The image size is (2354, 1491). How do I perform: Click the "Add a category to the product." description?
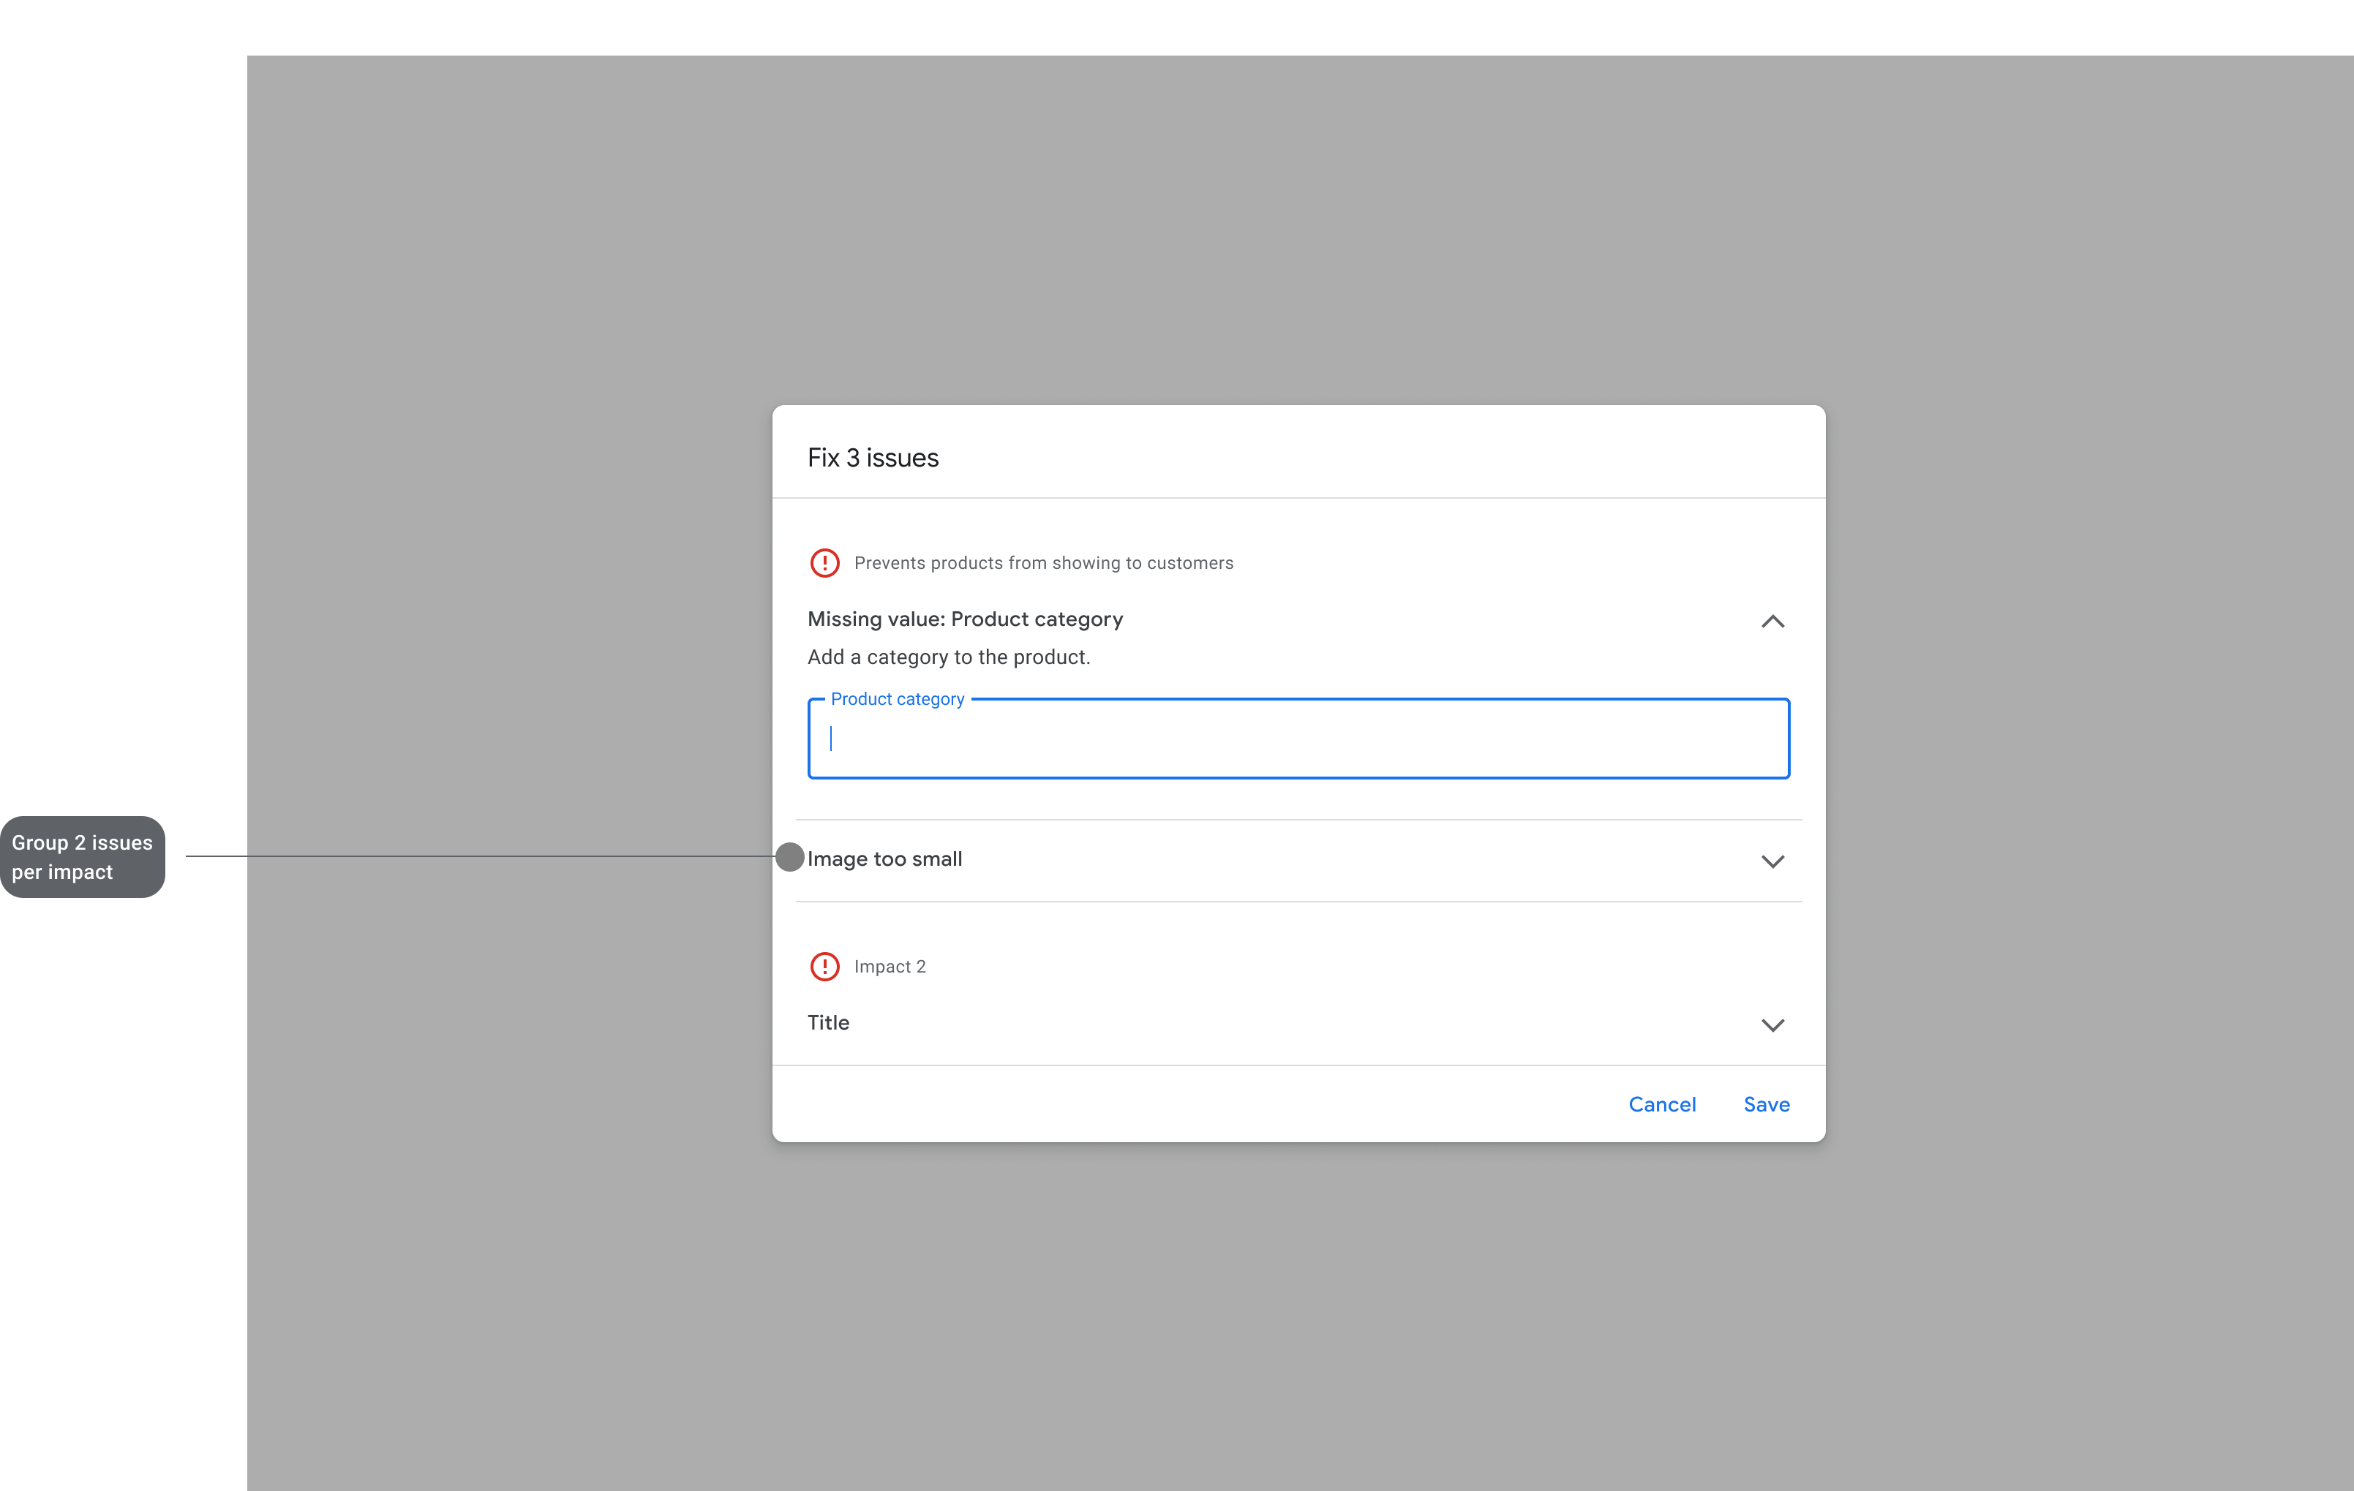tap(948, 657)
